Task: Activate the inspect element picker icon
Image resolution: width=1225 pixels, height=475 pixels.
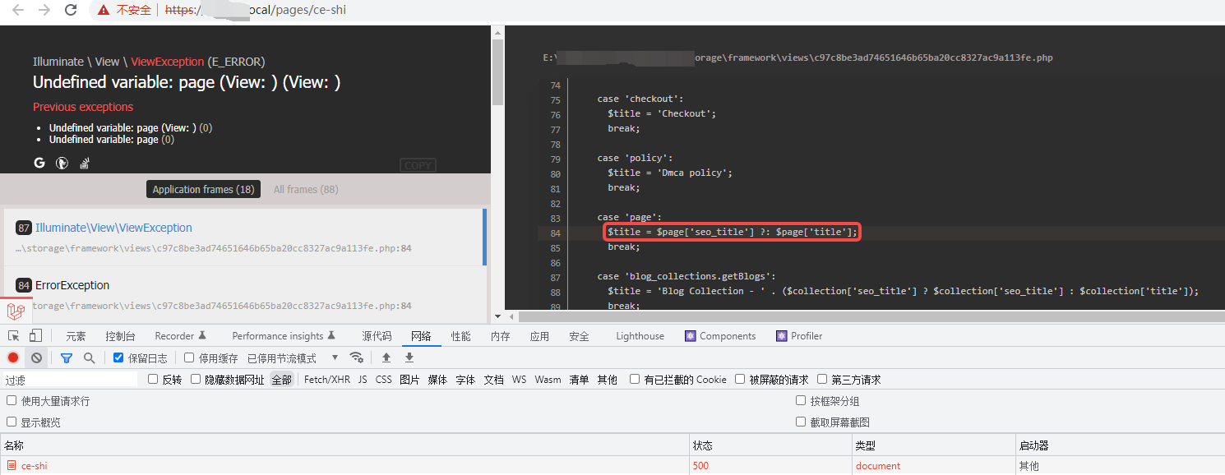Action: (14, 336)
